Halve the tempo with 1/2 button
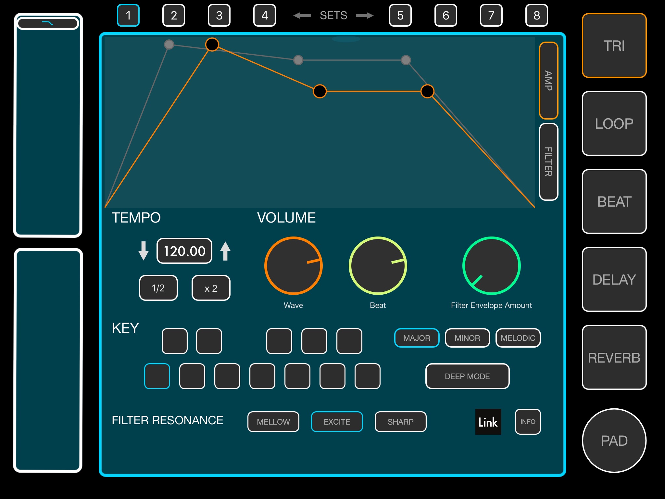The image size is (665, 499). click(x=158, y=288)
